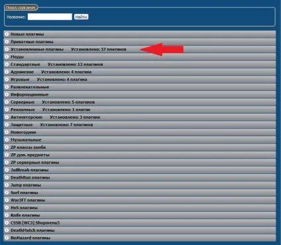Click the Установлено: 37 плагинов count text
281x245 pixels.
(99, 49)
